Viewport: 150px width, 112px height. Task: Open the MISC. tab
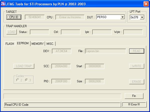coord(50,44)
